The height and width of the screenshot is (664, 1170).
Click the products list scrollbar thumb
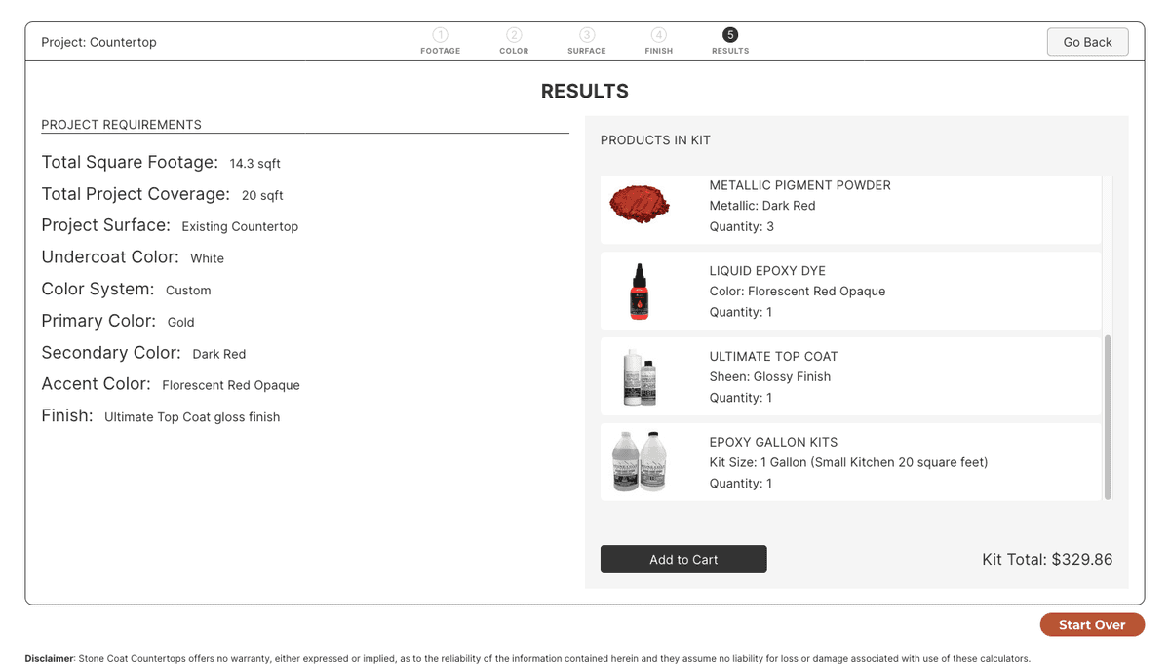point(1107,417)
